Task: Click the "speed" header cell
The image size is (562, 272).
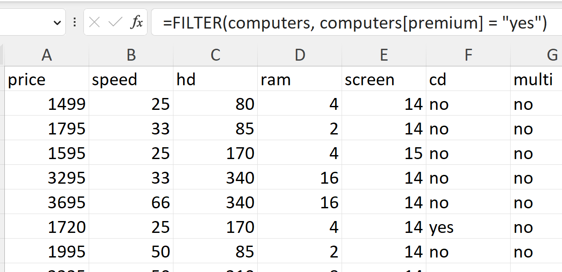Action: [131, 80]
